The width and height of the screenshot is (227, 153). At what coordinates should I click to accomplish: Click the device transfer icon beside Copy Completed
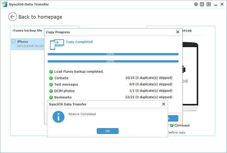pos(57,45)
